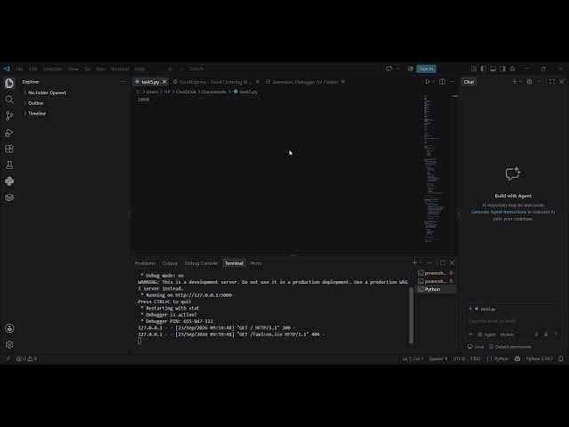Viewport: 569px width, 427px height.
Task: Click the Copilot status icon in status bar
Action: (517, 359)
